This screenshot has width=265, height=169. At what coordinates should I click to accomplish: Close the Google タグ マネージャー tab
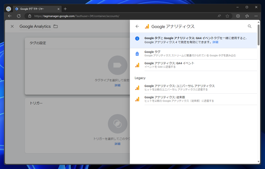pos(58,9)
